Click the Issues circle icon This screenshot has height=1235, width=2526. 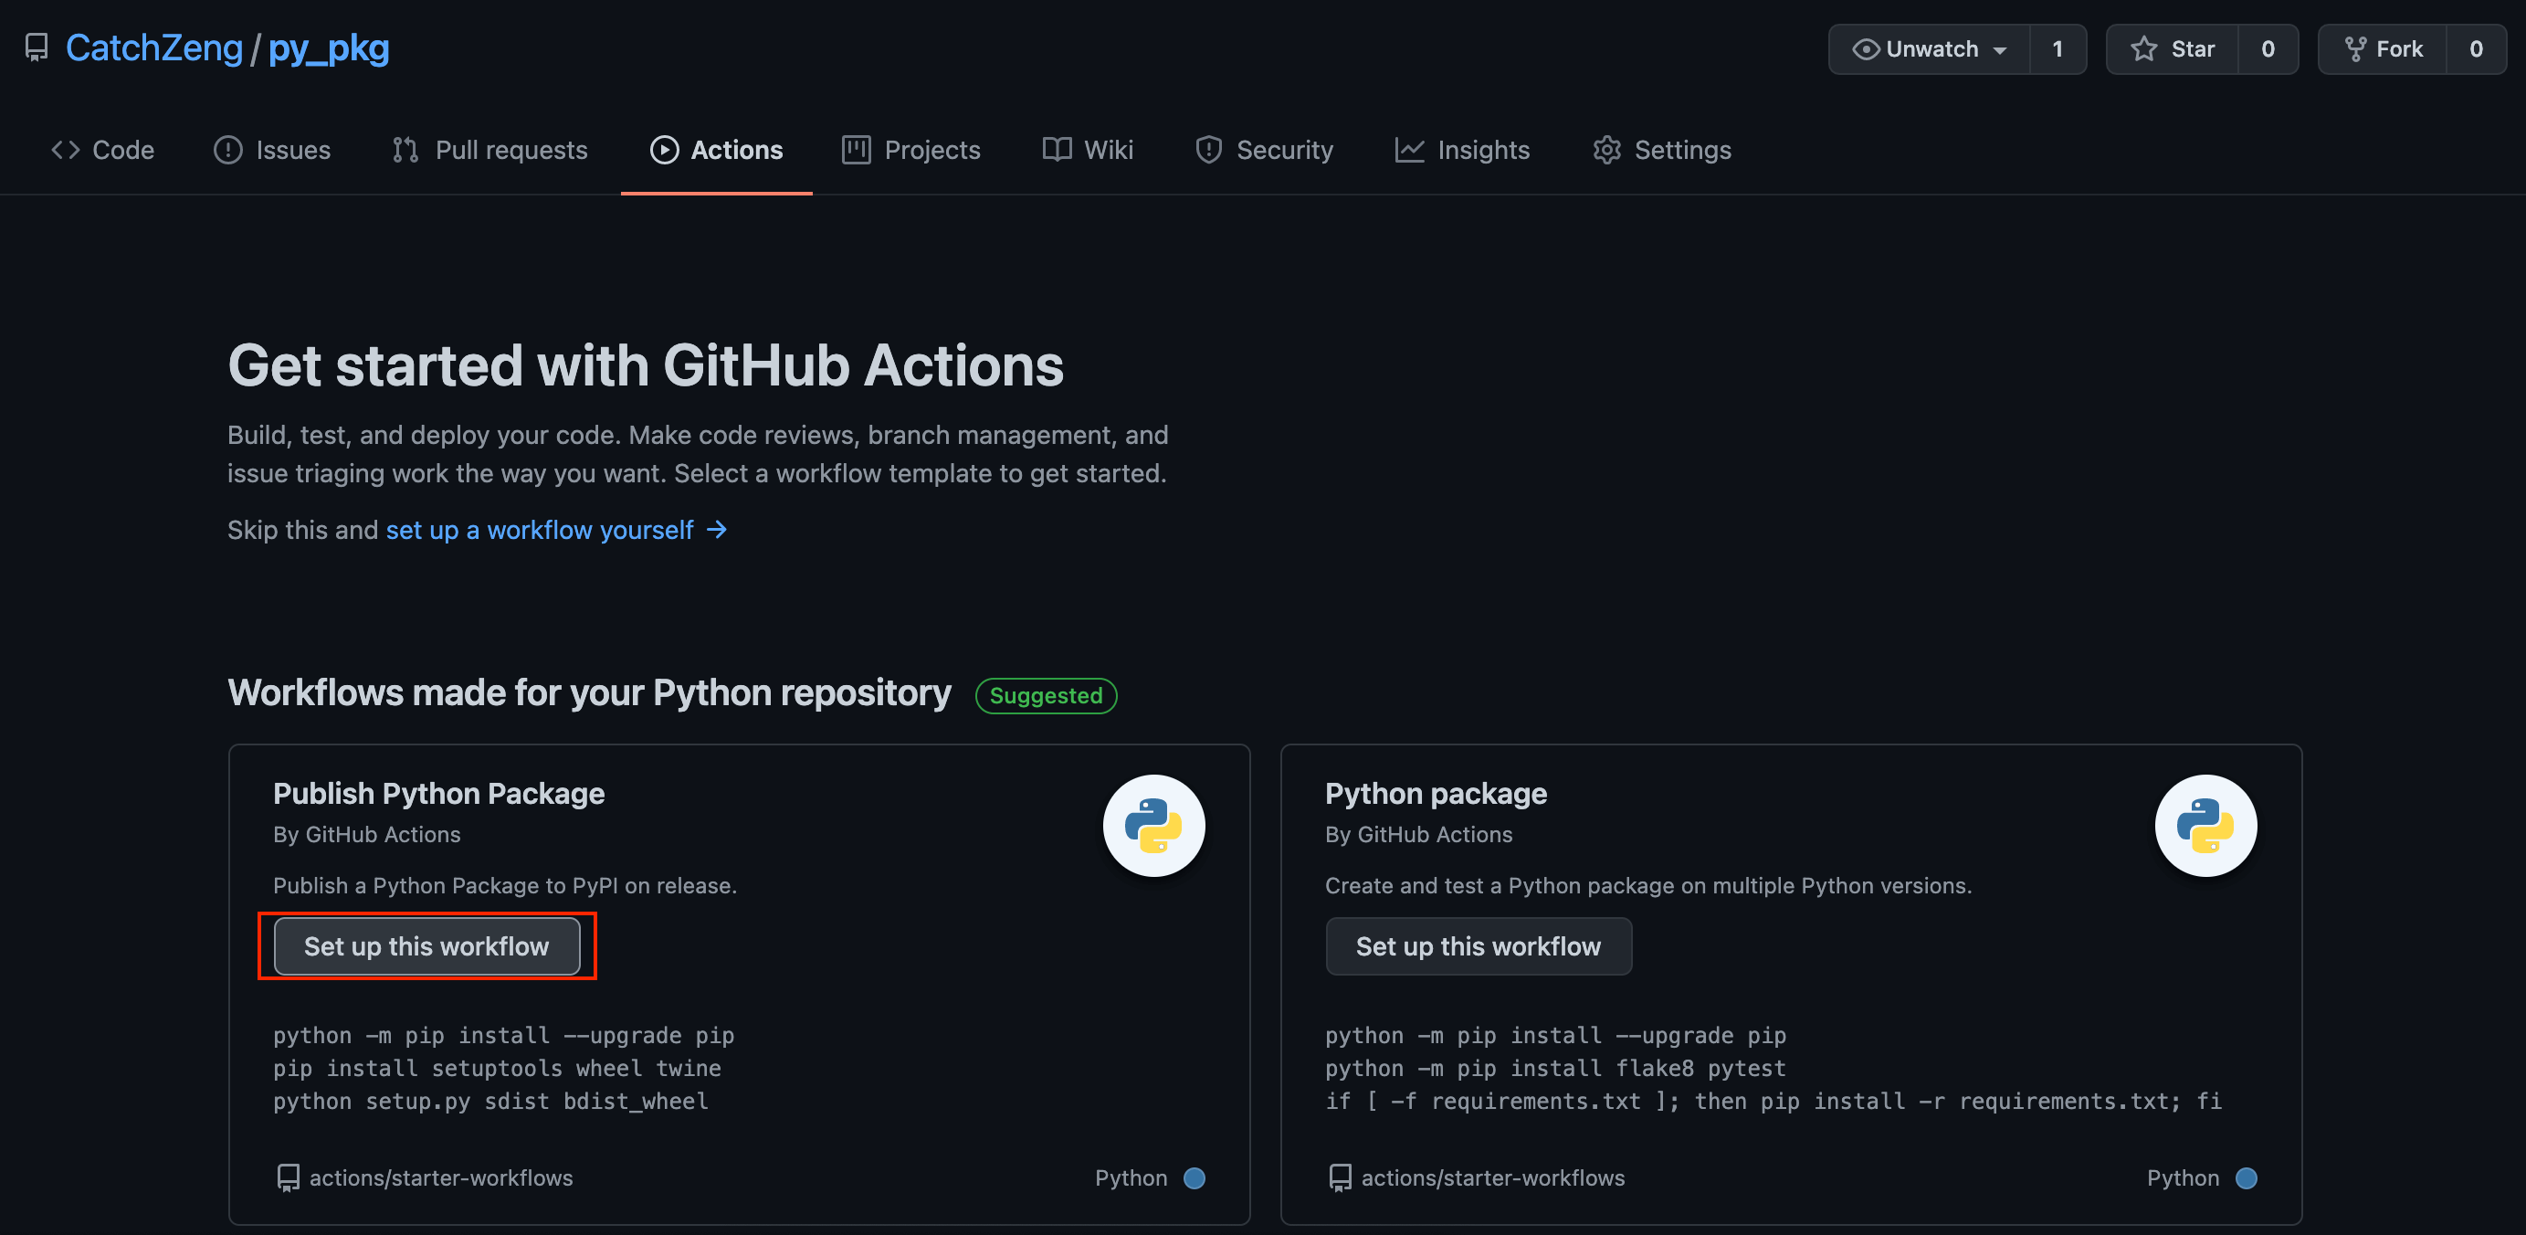227,150
